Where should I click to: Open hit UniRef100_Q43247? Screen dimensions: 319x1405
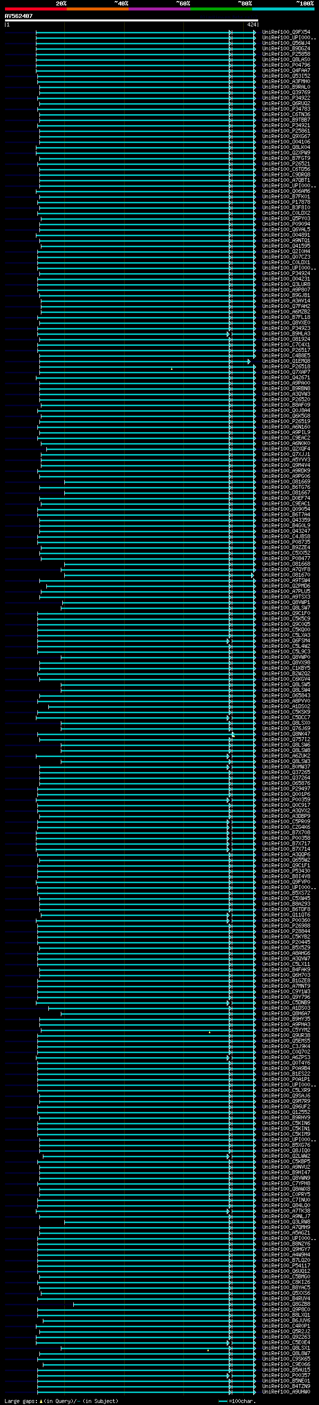[x=286, y=531]
